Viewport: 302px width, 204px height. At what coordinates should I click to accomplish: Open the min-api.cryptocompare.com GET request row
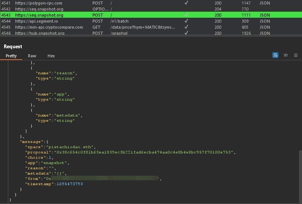[x=49, y=27]
